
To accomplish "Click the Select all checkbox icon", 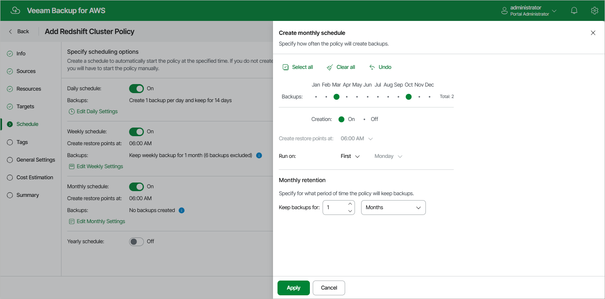I will (x=286, y=67).
